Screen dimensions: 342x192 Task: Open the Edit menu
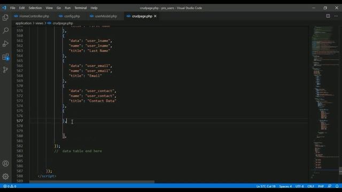coord(22,8)
